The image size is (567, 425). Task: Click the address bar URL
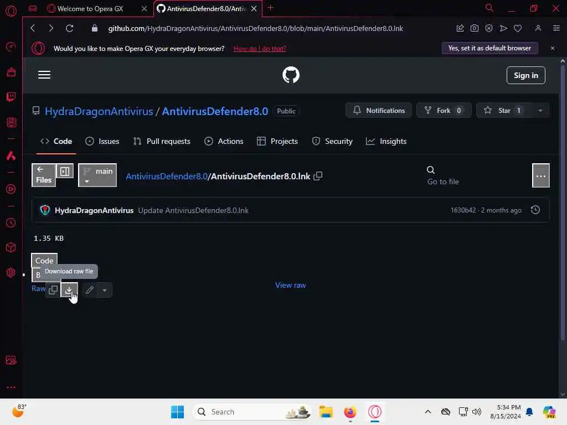[x=255, y=28]
